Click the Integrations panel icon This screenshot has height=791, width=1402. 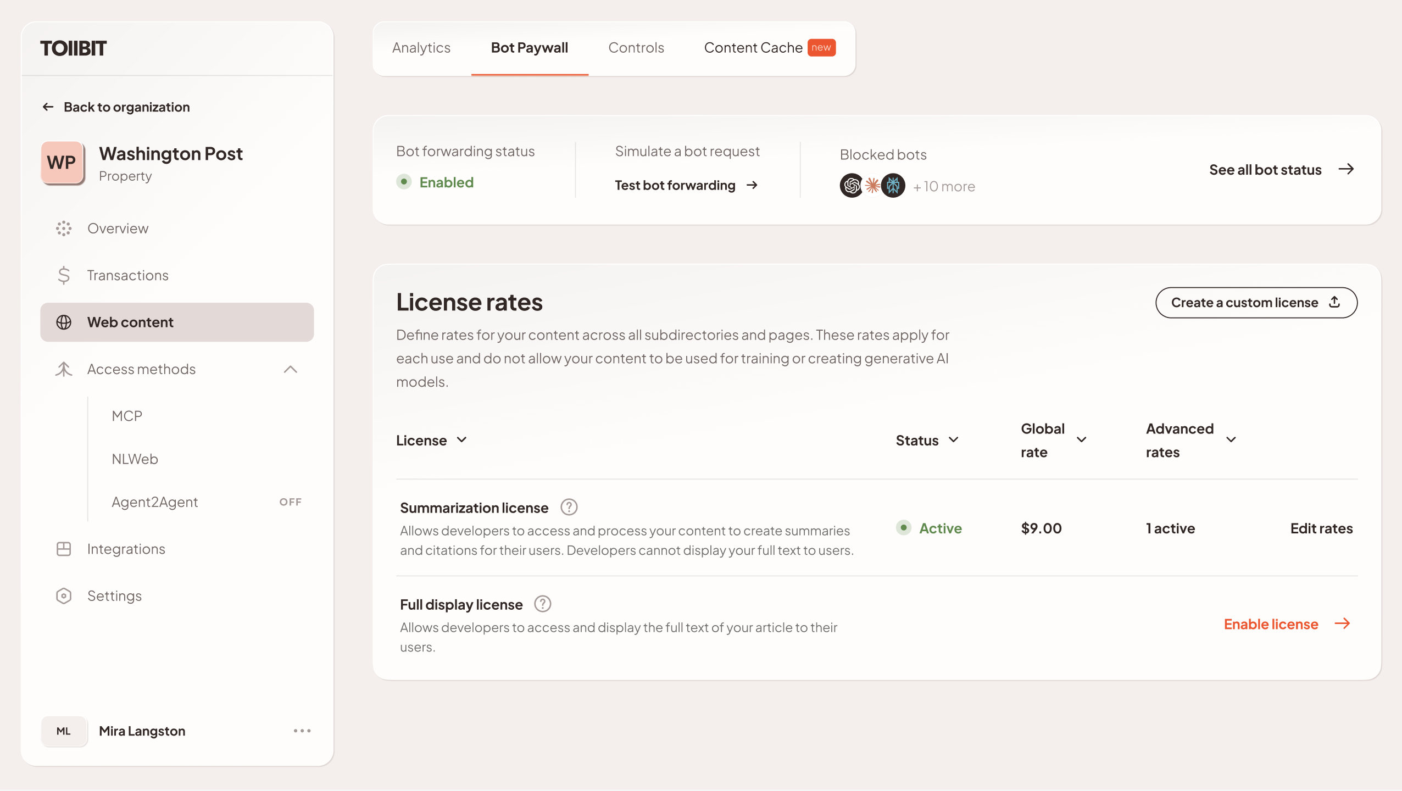click(64, 549)
